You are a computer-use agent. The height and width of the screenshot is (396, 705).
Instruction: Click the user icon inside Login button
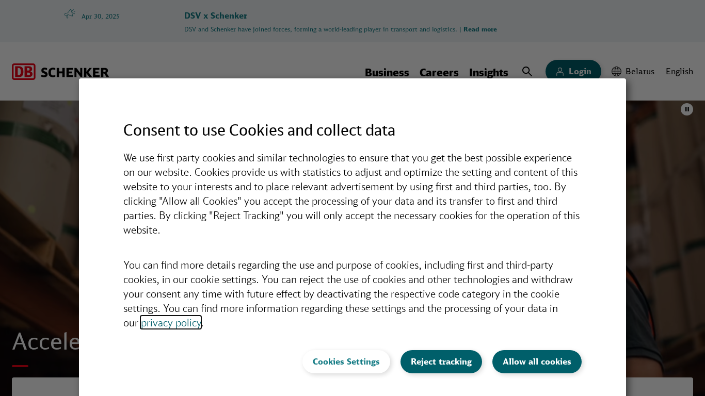[560, 72]
